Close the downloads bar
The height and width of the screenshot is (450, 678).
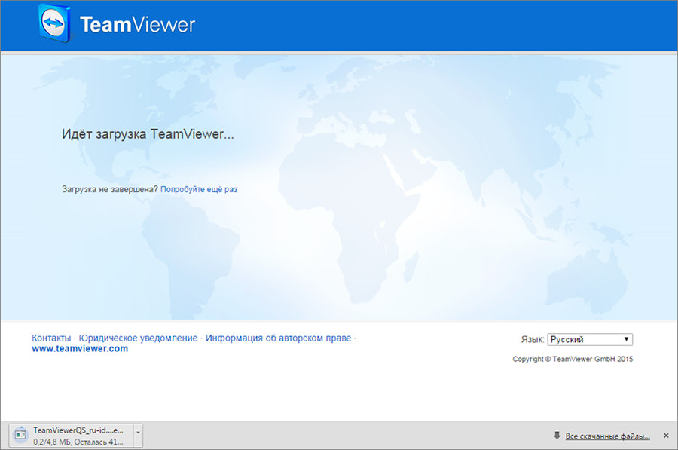[x=666, y=436]
